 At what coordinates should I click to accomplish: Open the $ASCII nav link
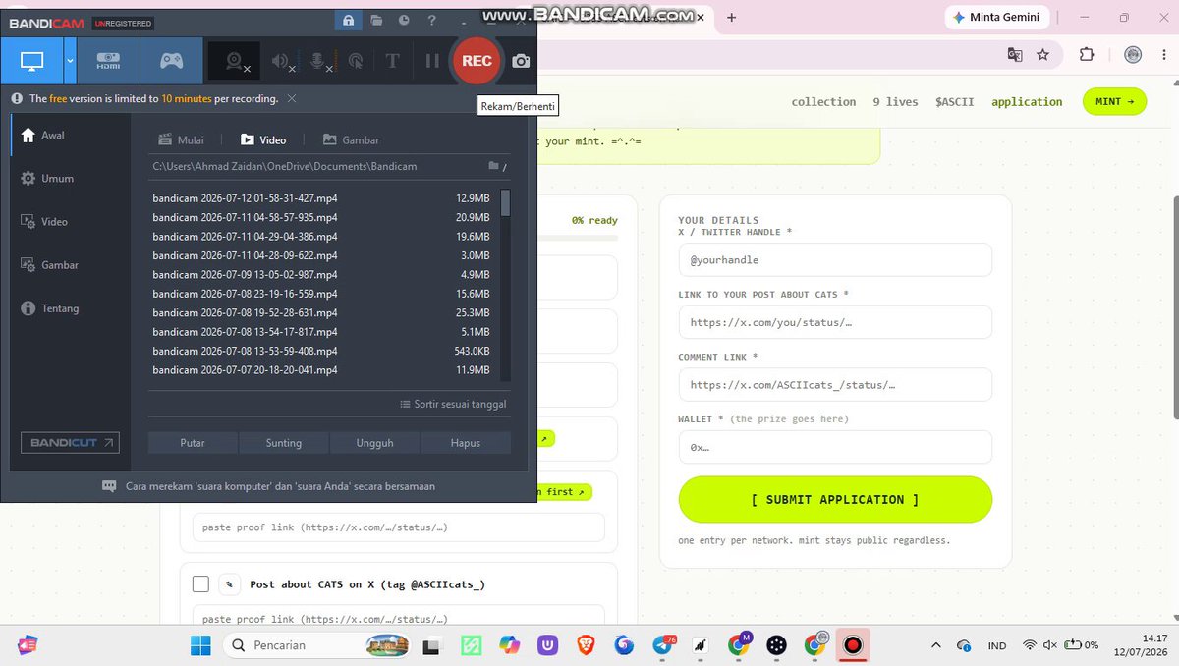point(954,102)
